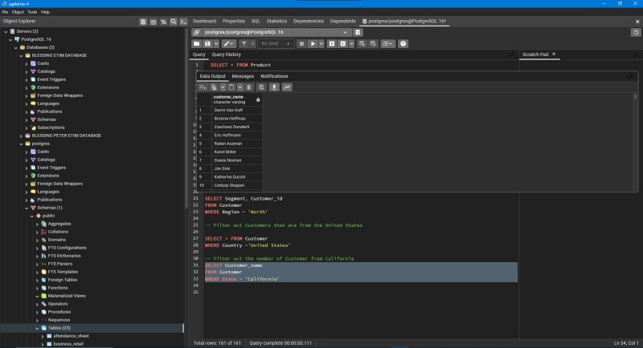The width and height of the screenshot is (643, 348).
Task: Select the Dashboard tab
Action: (x=204, y=21)
